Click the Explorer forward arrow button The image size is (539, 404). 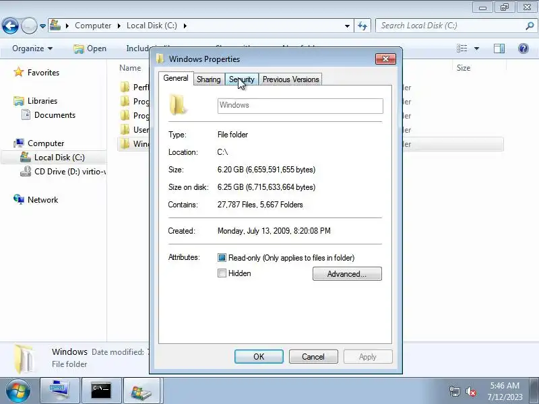[x=29, y=26]
